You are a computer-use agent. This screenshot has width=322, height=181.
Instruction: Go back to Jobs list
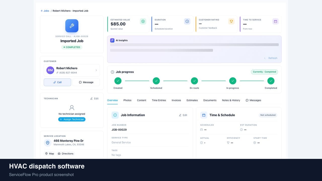pyautogui.click(x=45, y=11)
